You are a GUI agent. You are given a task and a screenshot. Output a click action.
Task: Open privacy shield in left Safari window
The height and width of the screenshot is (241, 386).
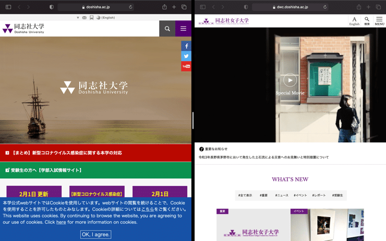tap(52, 7)
